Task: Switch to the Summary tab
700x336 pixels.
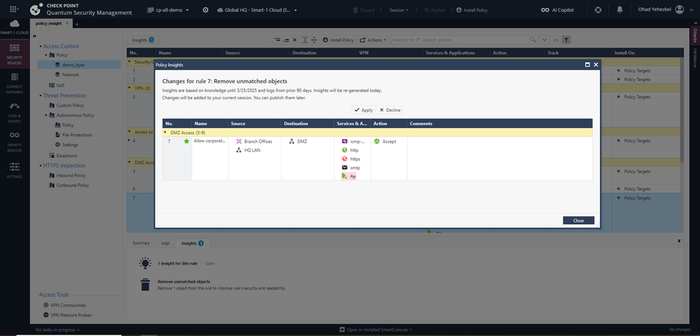Action: [141, 243]
